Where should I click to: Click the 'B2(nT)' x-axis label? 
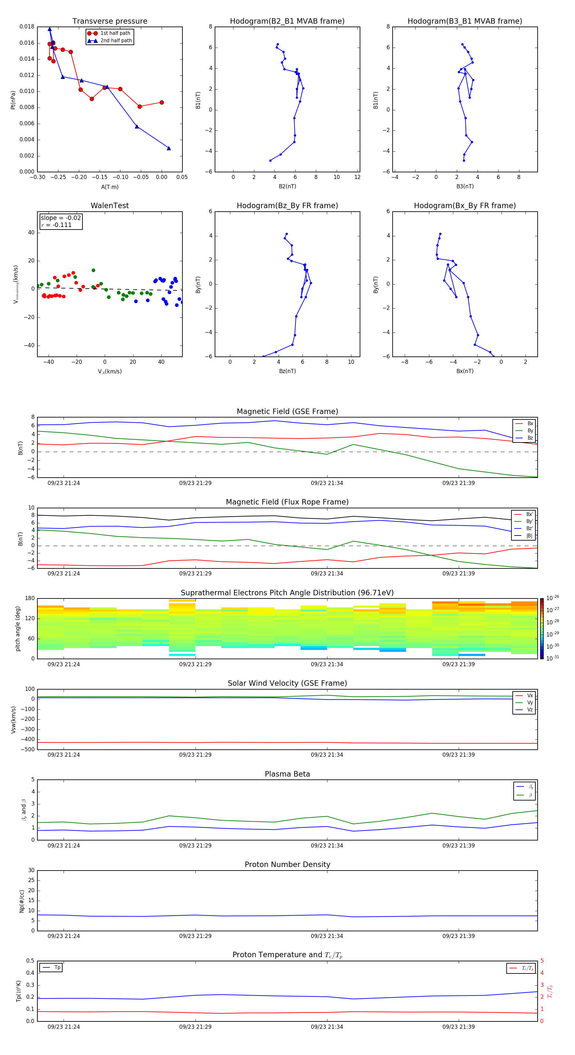(287, 186)
